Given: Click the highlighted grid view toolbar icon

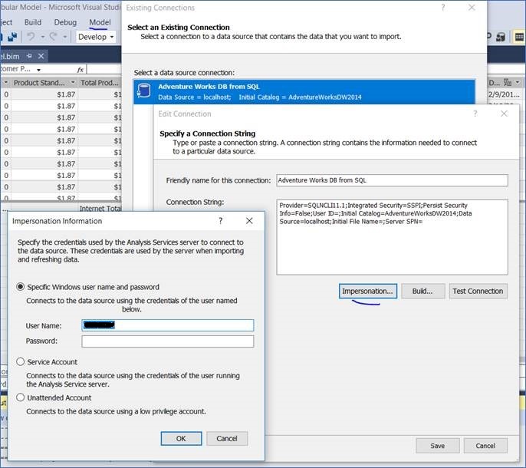Looking at the screenshot, I should tap(519, 37).
